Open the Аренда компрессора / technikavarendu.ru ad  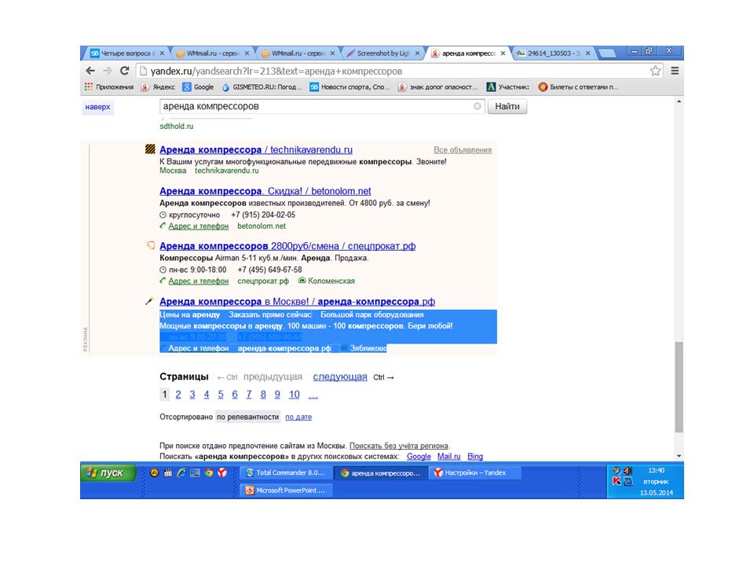click(256, 149)
